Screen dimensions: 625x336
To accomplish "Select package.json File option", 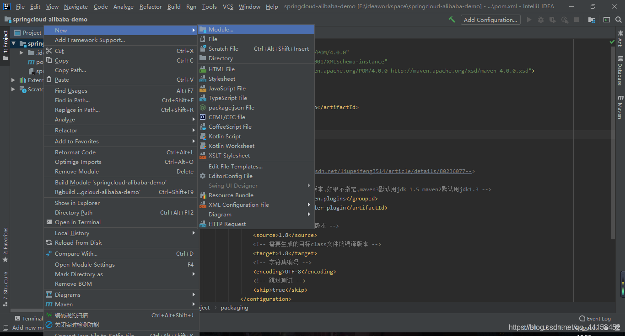I will click(x=256, y=107).
